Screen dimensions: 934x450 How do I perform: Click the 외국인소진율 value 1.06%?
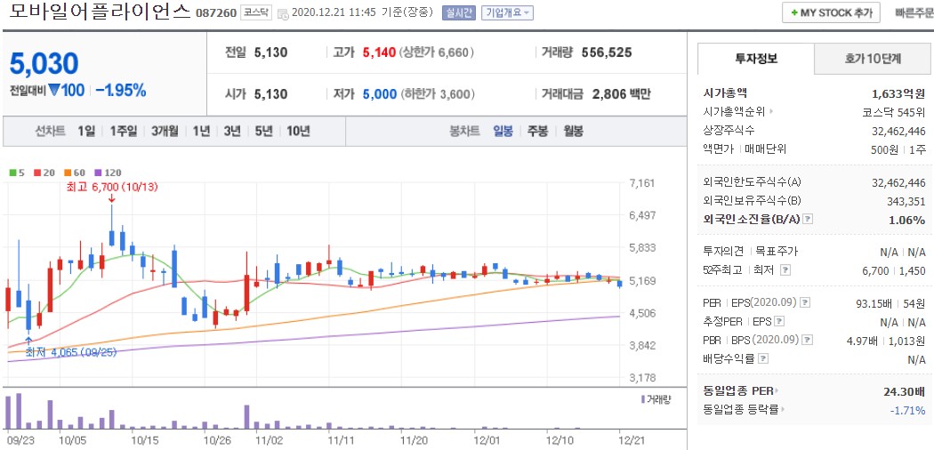point(907,220)
